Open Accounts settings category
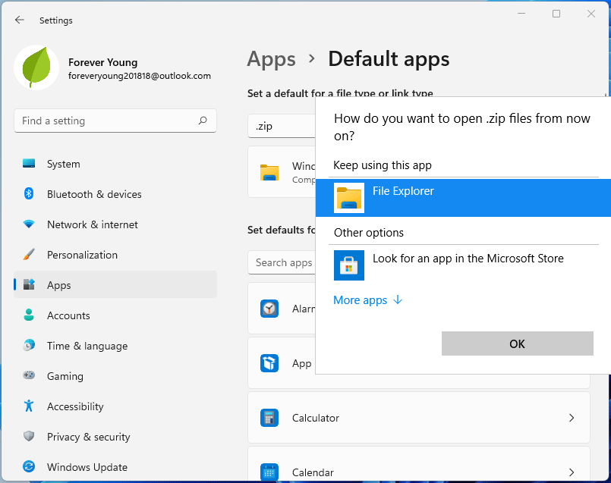 (115, 315)
